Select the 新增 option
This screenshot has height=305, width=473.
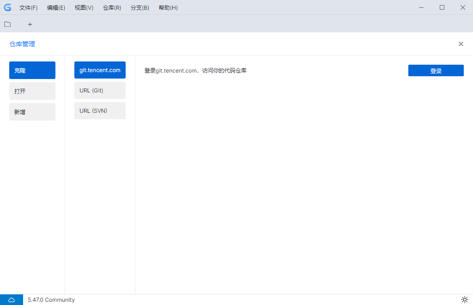(x=32, y=112)
